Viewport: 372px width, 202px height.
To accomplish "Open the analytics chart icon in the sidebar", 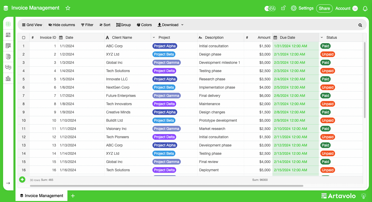I will pos(8,78).
